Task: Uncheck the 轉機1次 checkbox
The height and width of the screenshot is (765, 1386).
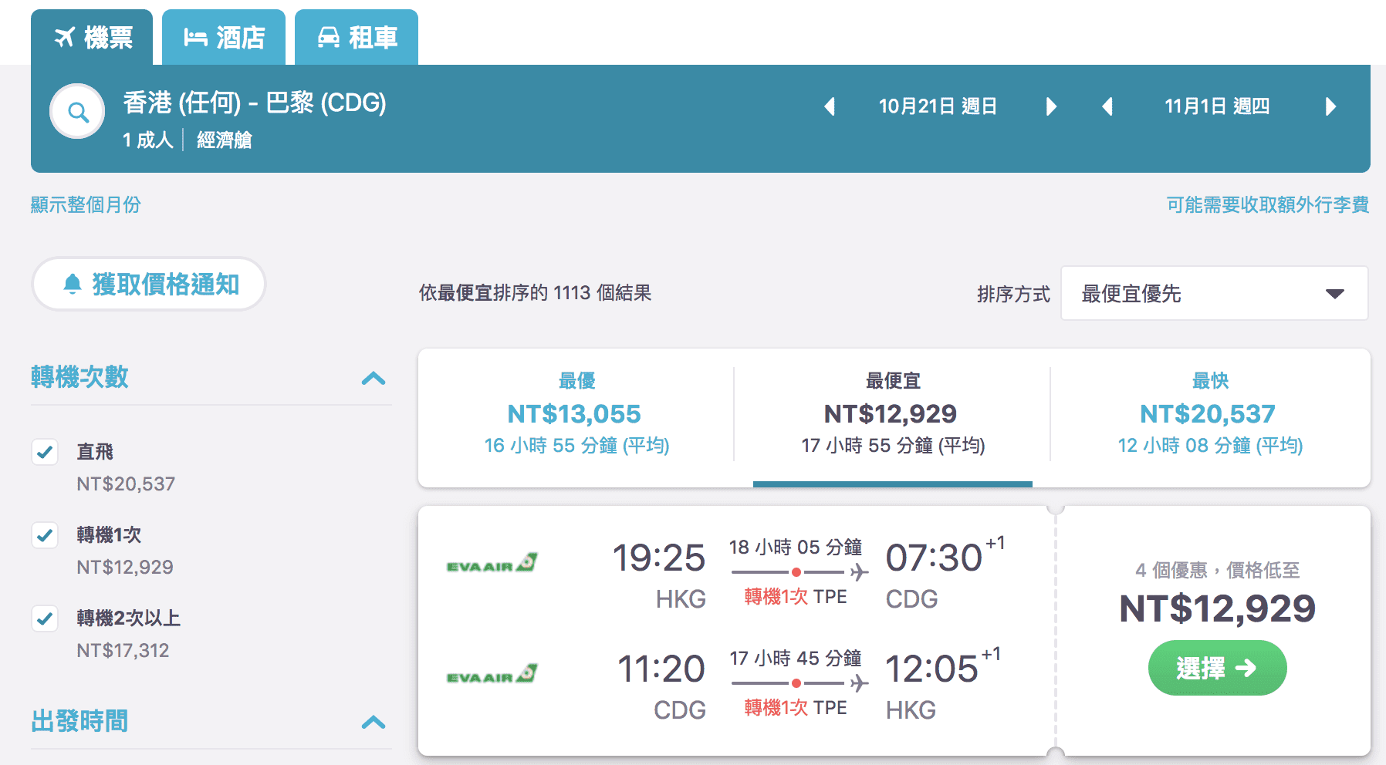Action: click(45, 535)
